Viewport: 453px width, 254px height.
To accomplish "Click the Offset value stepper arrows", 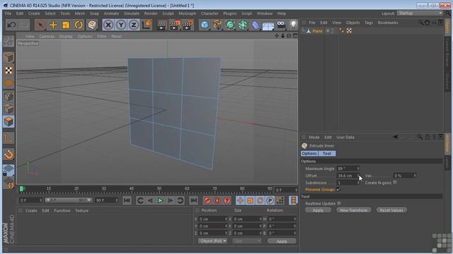I will pos(358,176).
